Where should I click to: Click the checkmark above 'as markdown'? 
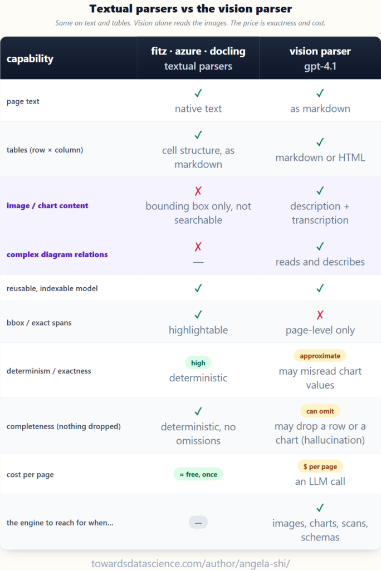click(320, 94)
